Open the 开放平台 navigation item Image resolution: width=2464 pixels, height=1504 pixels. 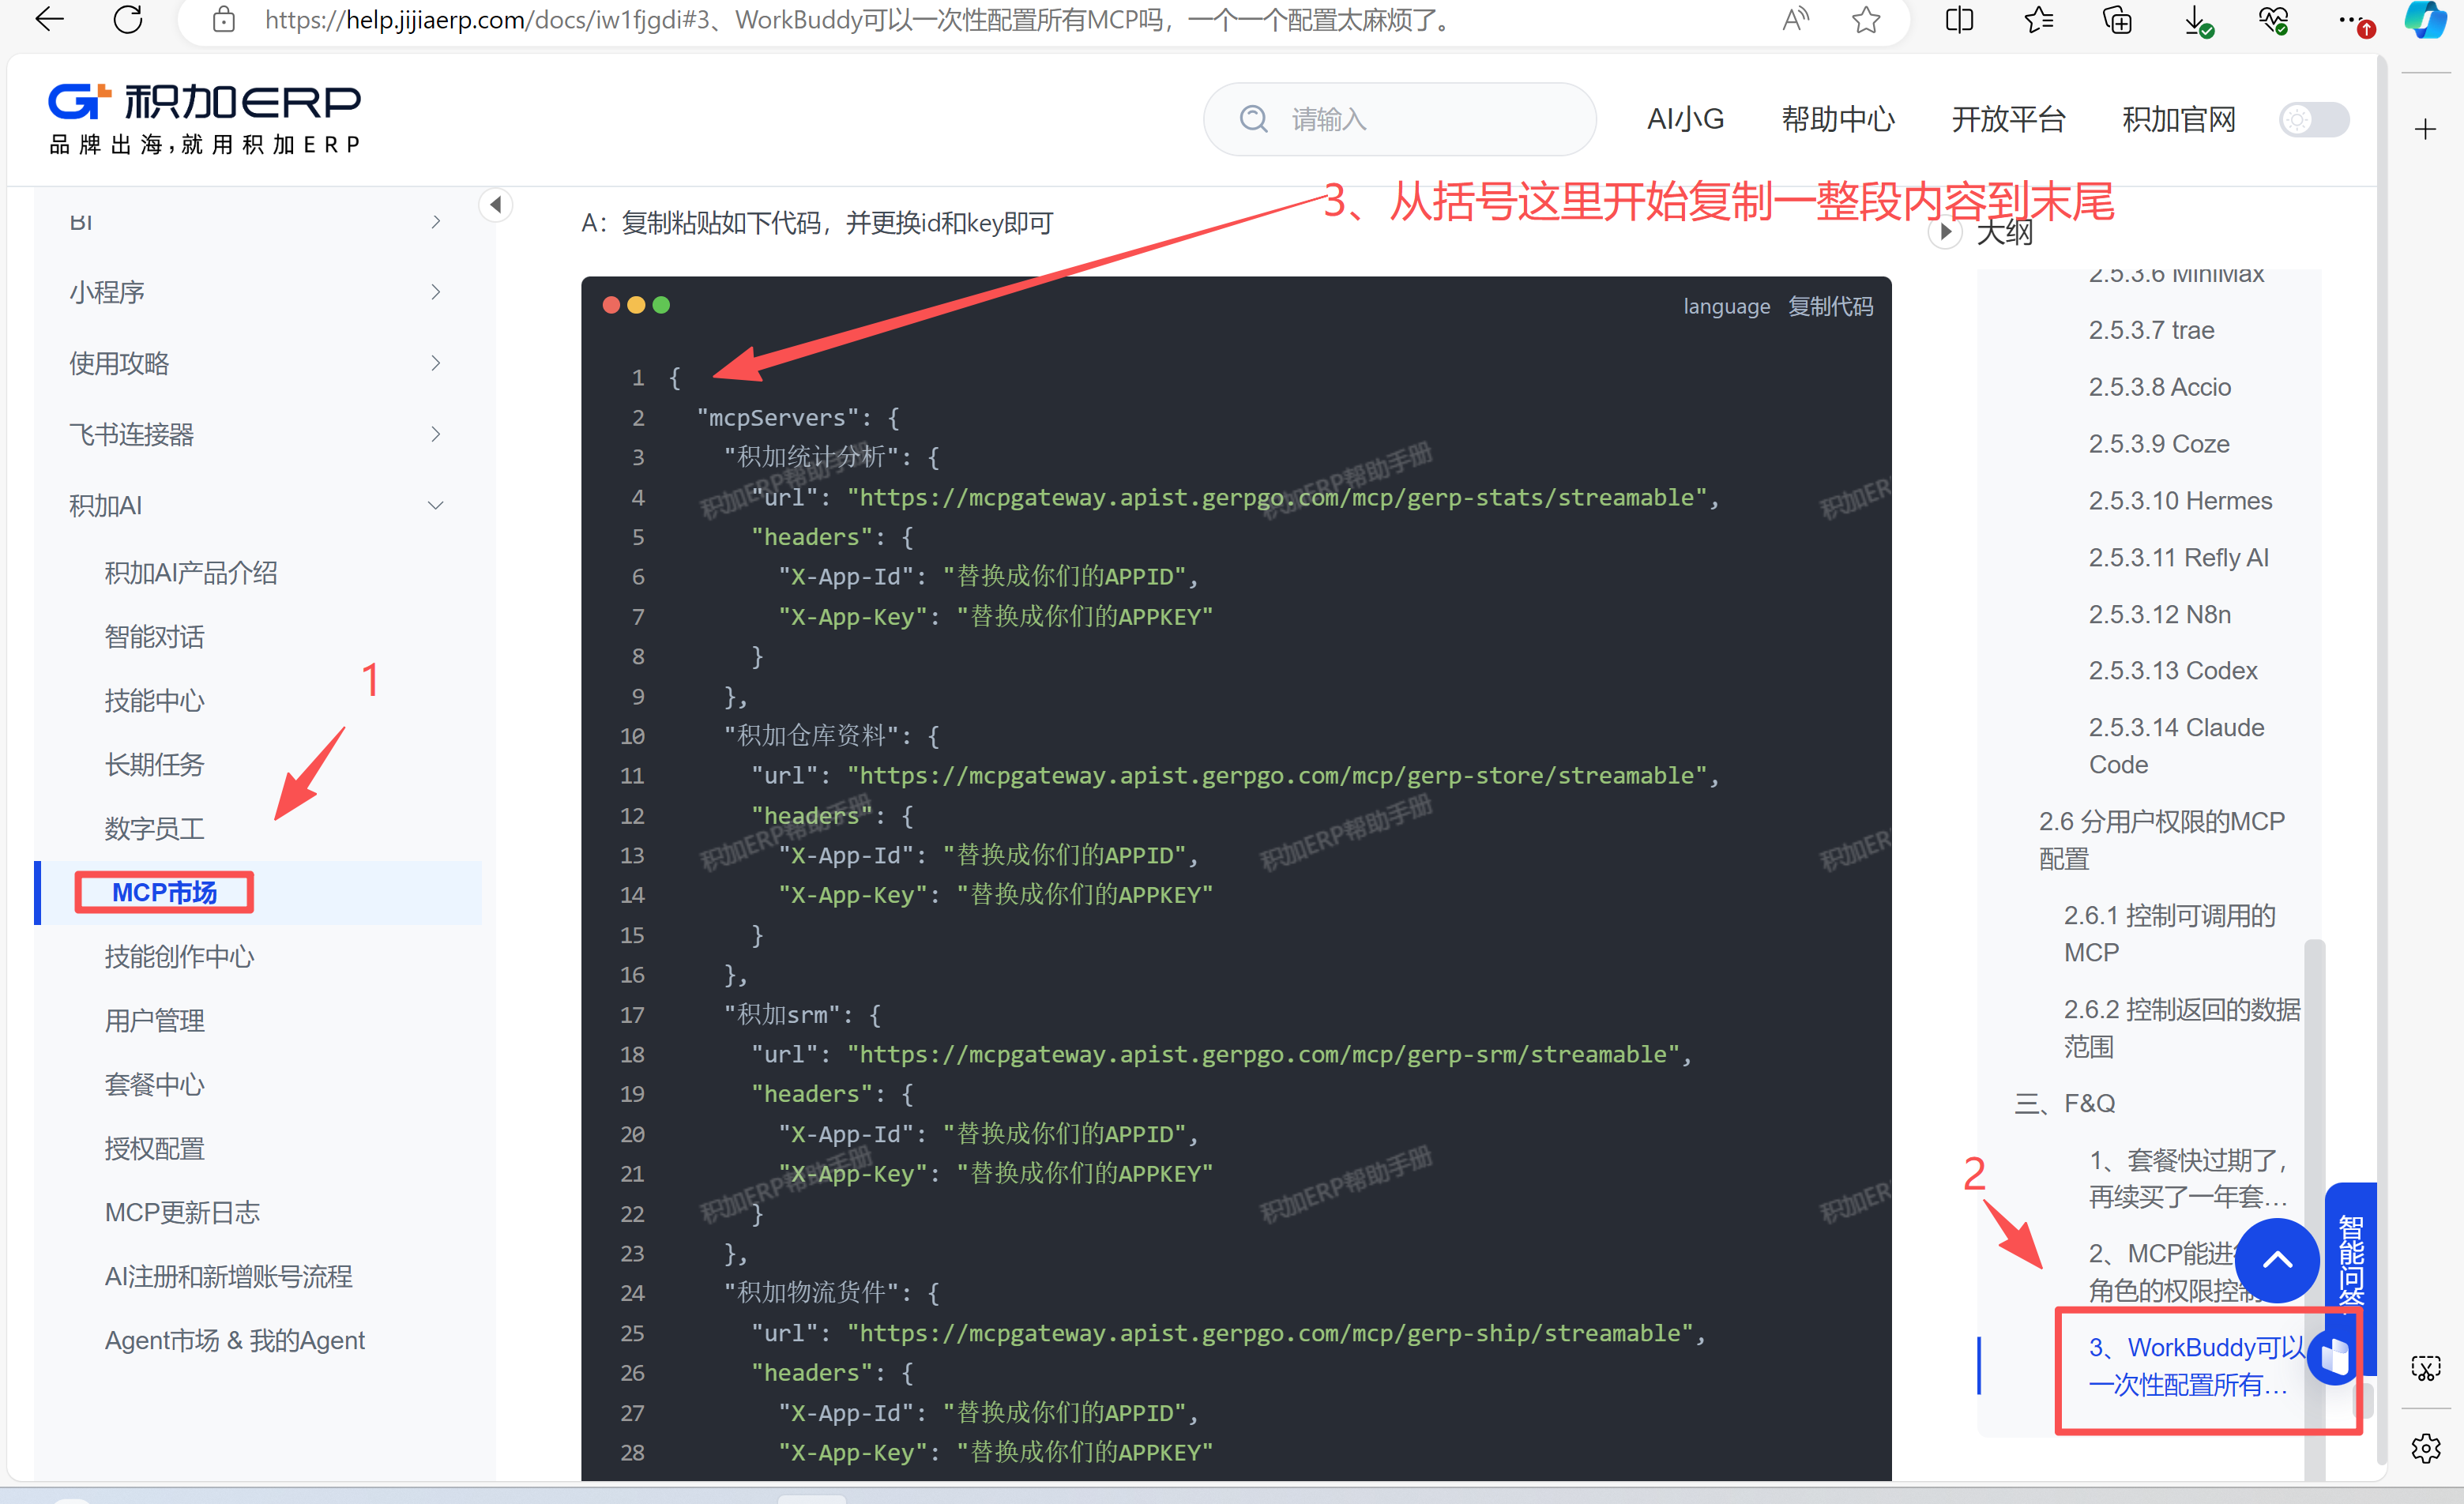tap(2008, 120)
